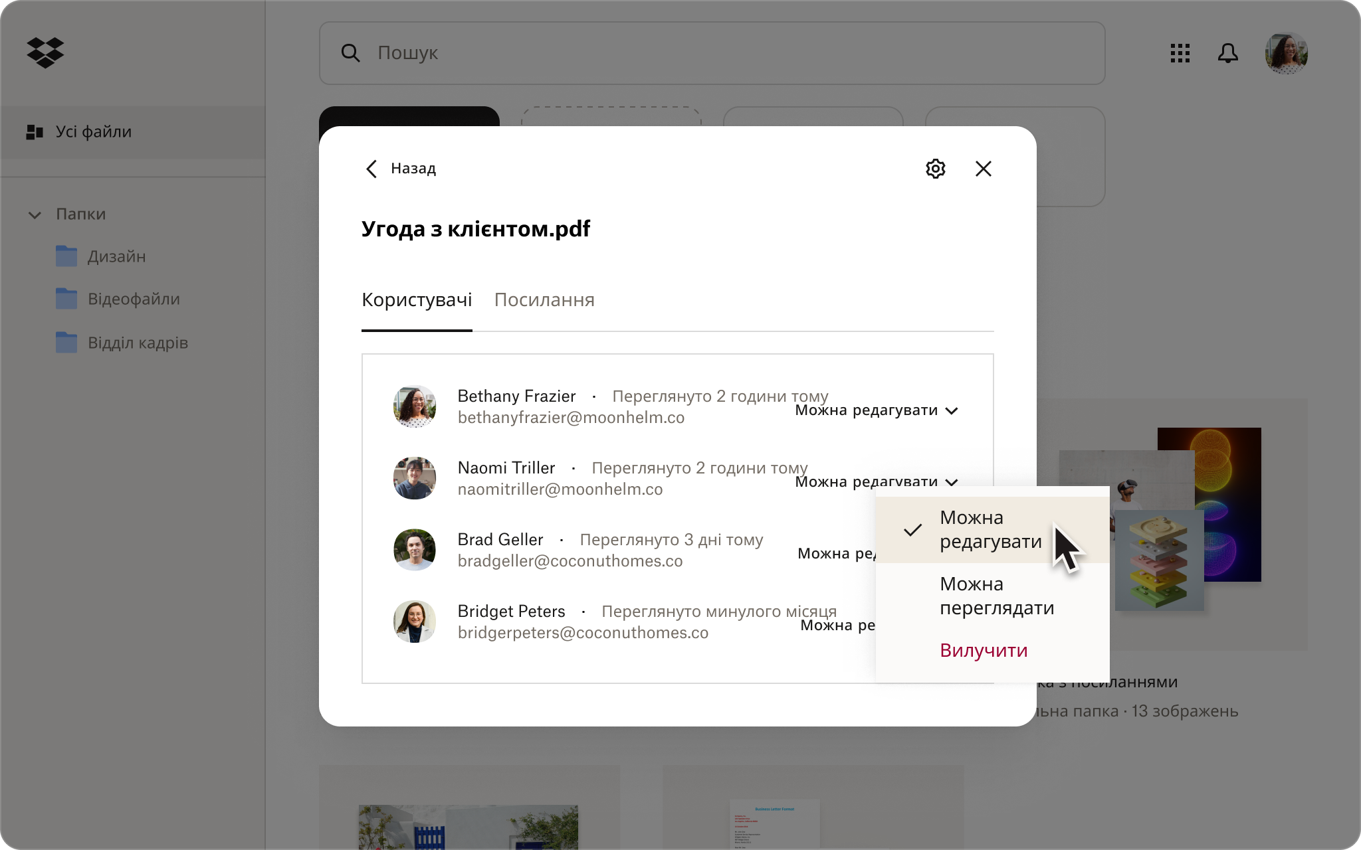Switch permission to Можна переглядати
Viewport: 1361px width, 850px height.
pos(996,596)
